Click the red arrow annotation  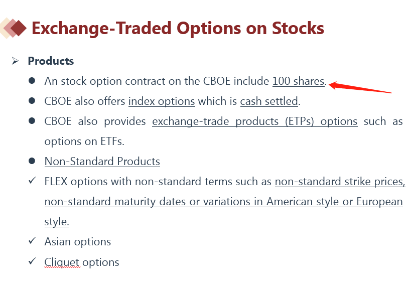point(360,87)
